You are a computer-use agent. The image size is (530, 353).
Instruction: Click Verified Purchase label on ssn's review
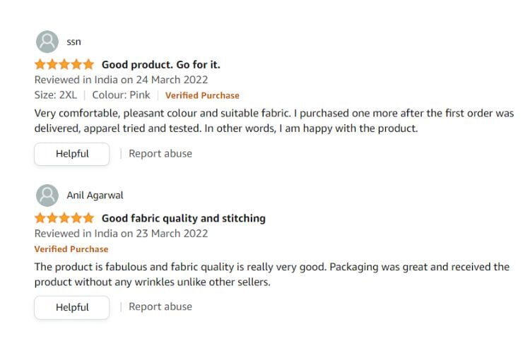(x=202, y=95)
